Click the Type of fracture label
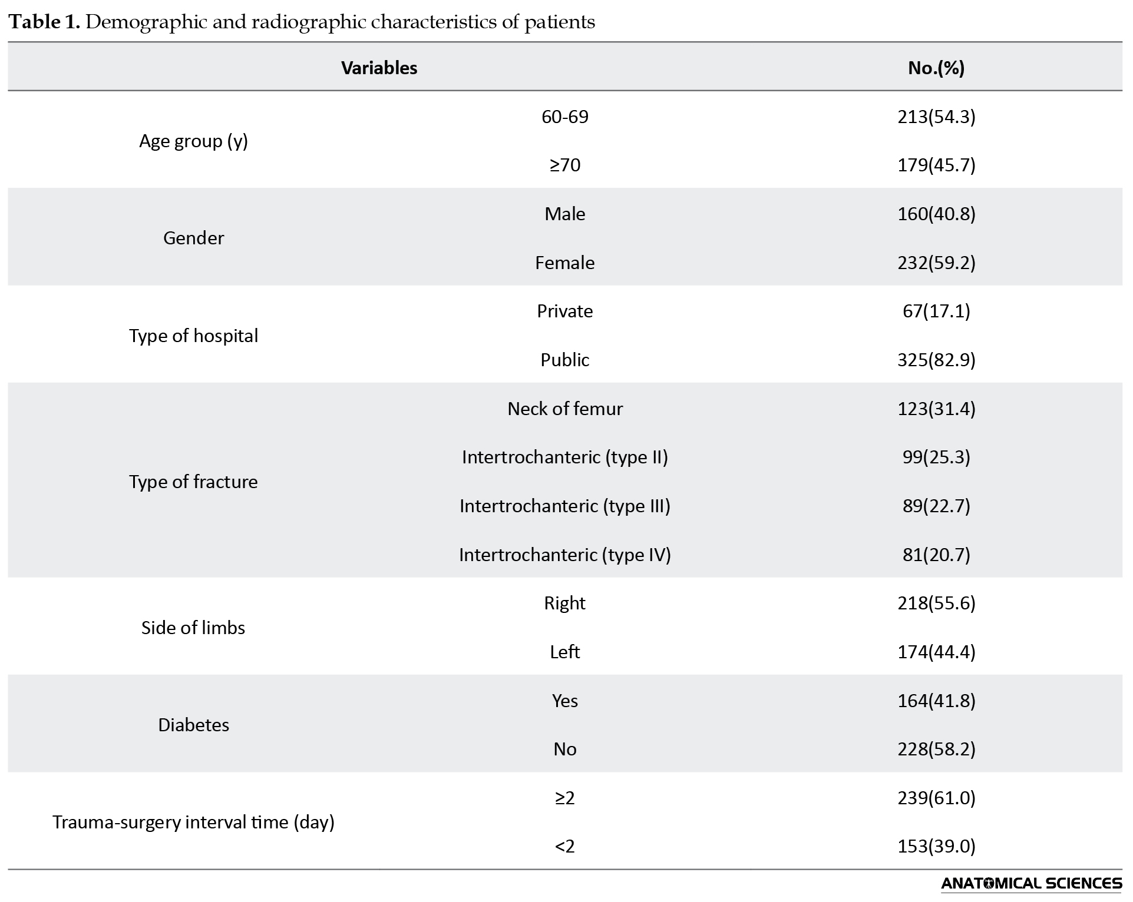 pyautogui.click(x=193, y=482)
